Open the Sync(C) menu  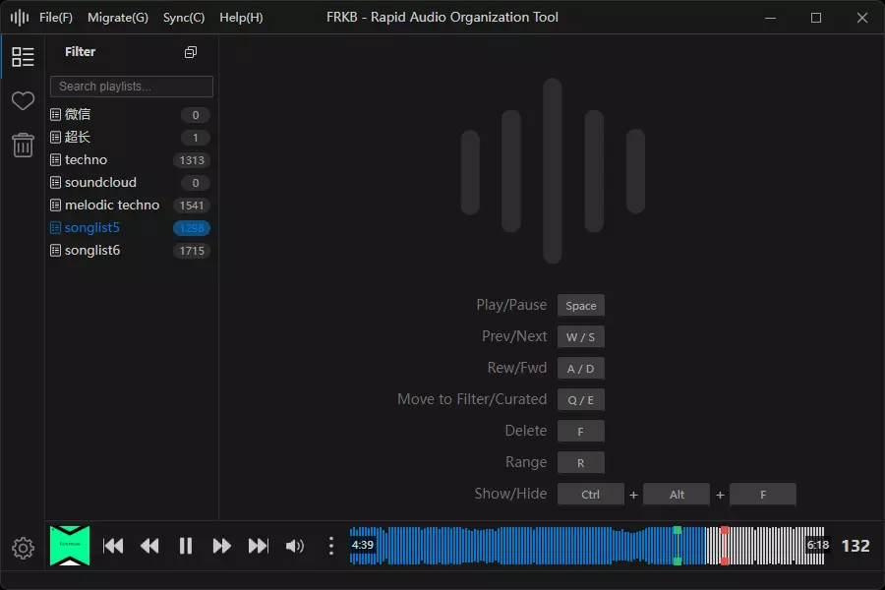(184, 18)
